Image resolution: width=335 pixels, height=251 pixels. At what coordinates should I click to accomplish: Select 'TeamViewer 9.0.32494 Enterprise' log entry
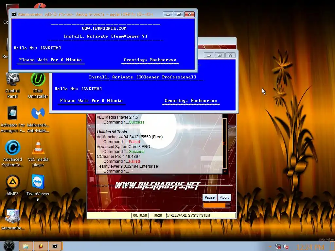127,166
